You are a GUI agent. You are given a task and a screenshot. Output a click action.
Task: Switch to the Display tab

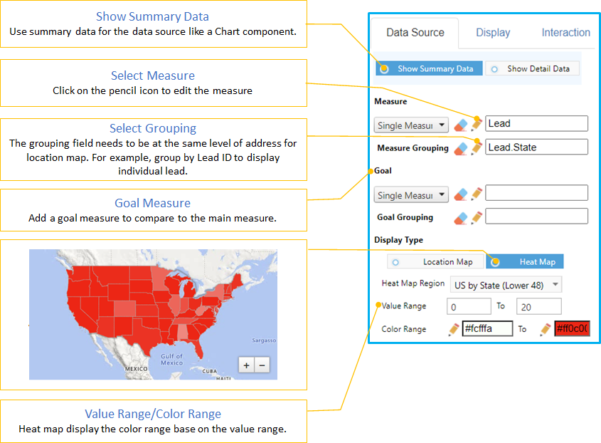493,33
